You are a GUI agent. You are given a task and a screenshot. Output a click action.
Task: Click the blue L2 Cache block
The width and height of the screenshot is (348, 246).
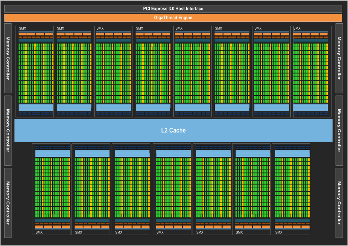[x=173, y=130]
